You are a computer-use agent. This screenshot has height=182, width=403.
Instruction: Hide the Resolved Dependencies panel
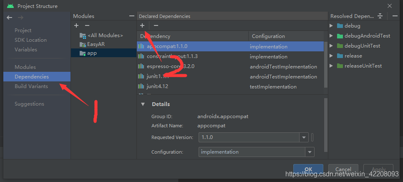click(395, 16)
